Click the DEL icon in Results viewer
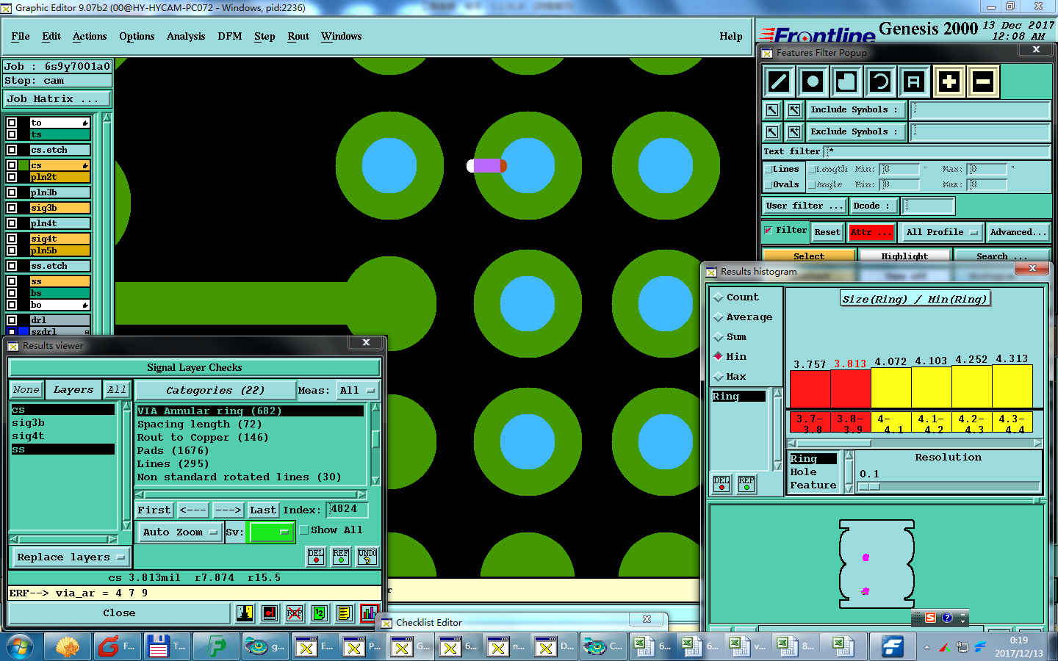The image size is (1058, 661). (316, 557)
